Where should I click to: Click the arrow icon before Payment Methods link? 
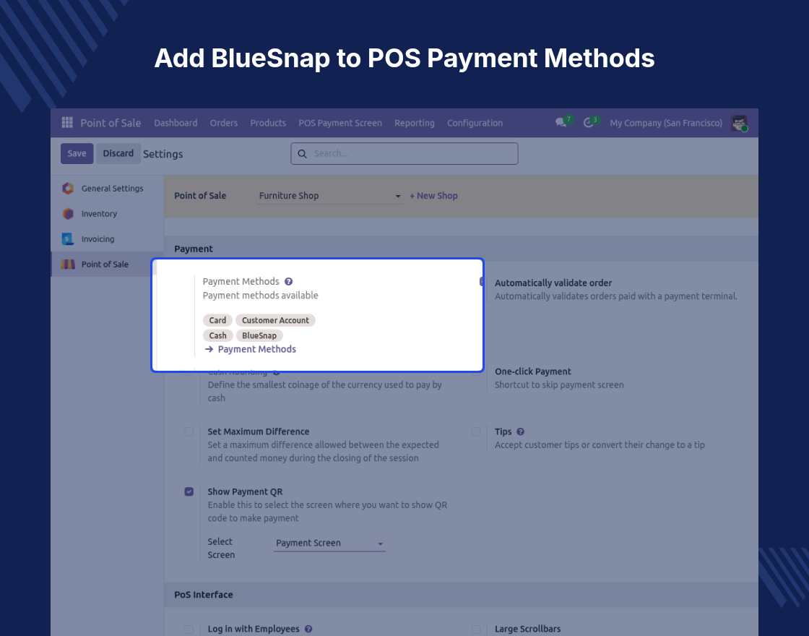tap(209, 350)
